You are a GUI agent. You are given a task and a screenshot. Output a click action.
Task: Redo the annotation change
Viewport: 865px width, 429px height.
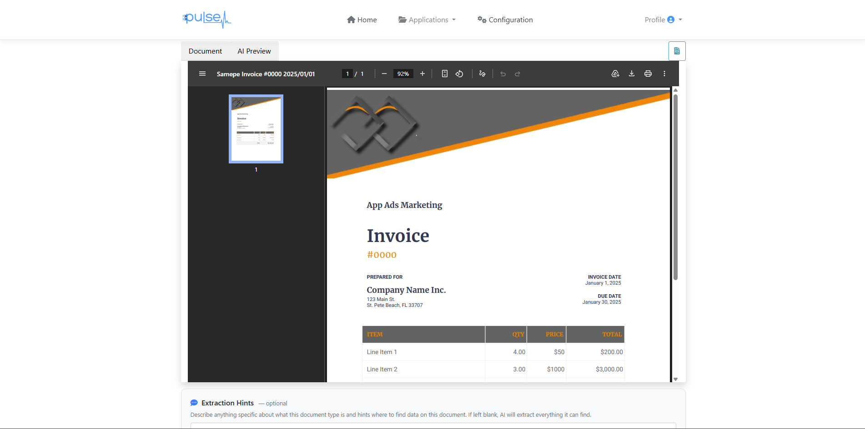tap(518, 73)
